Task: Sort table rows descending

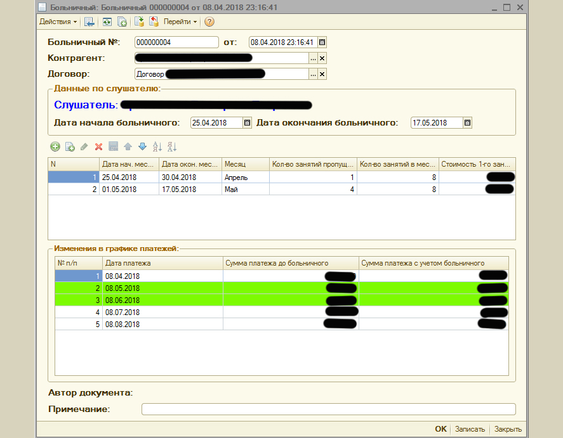Action: pyautogui.click(x=172, y=146)
